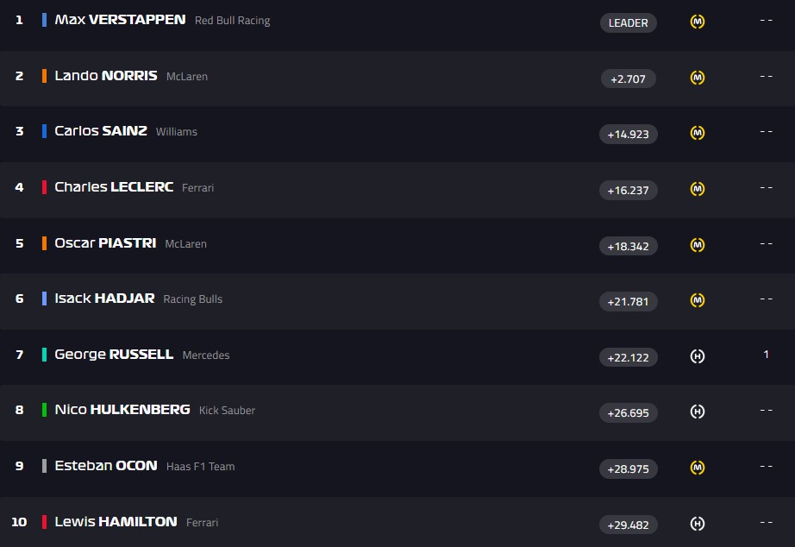
Task: Select driver name Max Verstappen
Action: pos(120,19)
